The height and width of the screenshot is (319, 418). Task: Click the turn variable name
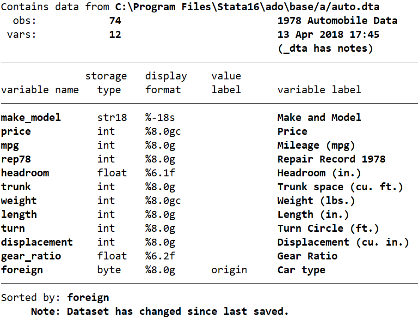[x=12, y=229]
